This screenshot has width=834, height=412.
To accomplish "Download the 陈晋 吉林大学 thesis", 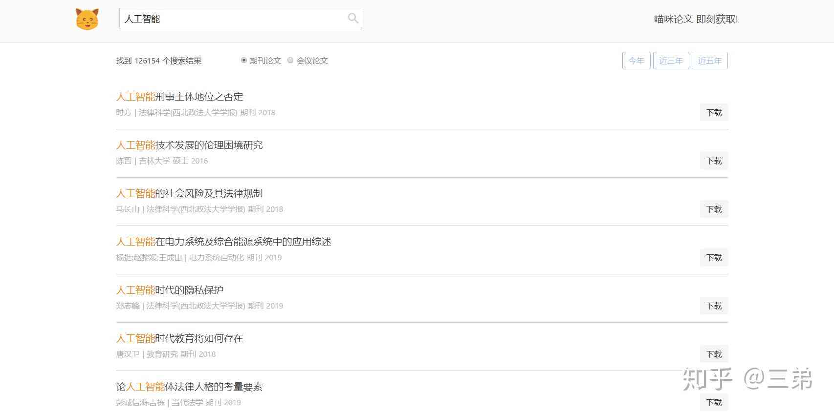I will [714, 161].
